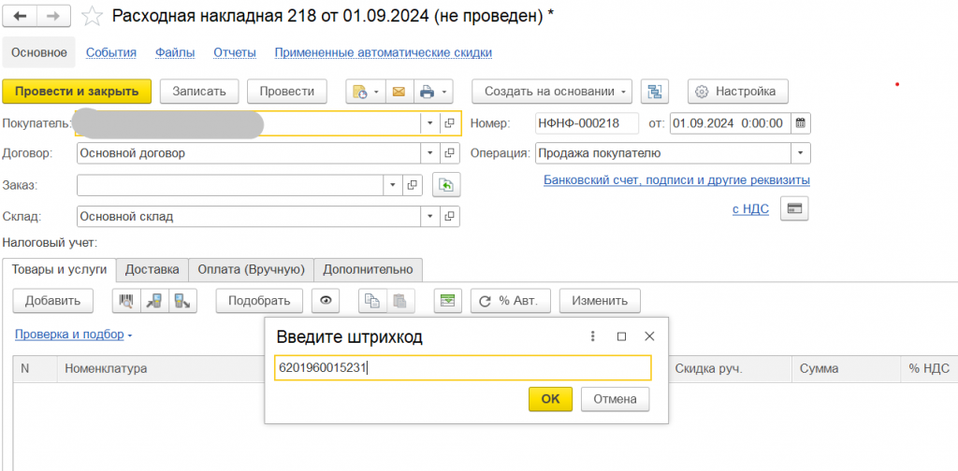Click the document structure icon next to Создать на основании

coord(656,92)
